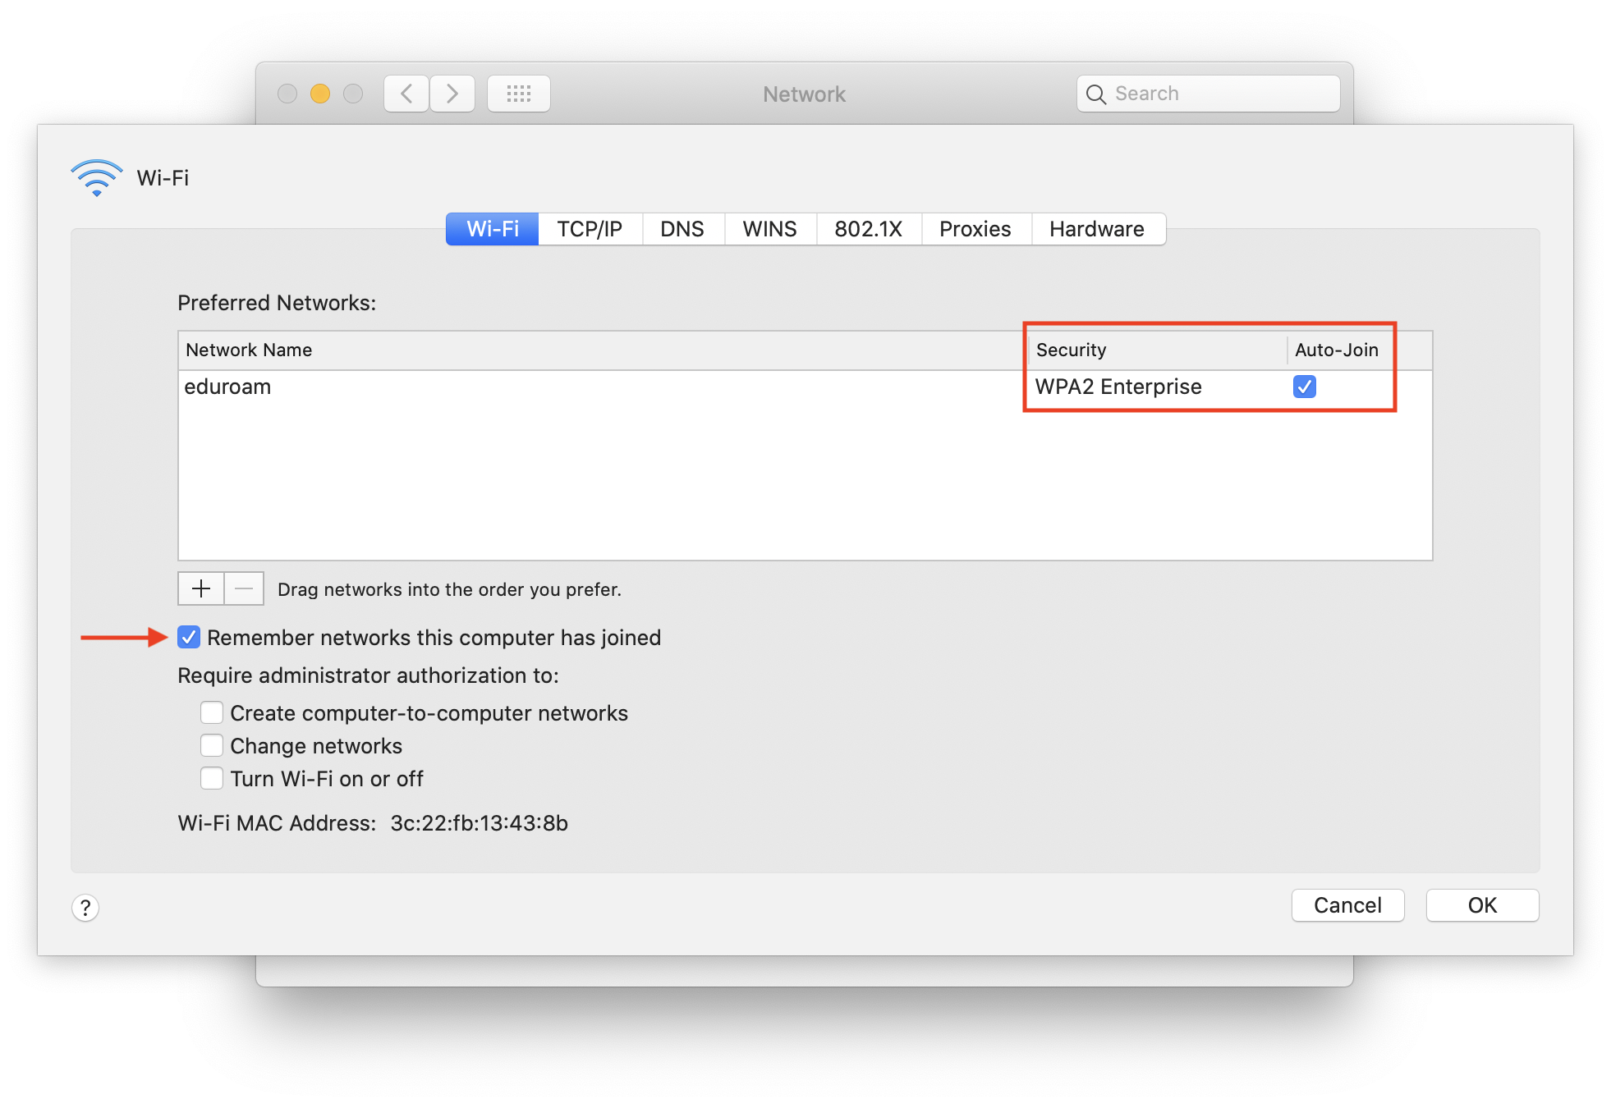
Task: Check the Change networks option
Action: [x=212, y=745]
